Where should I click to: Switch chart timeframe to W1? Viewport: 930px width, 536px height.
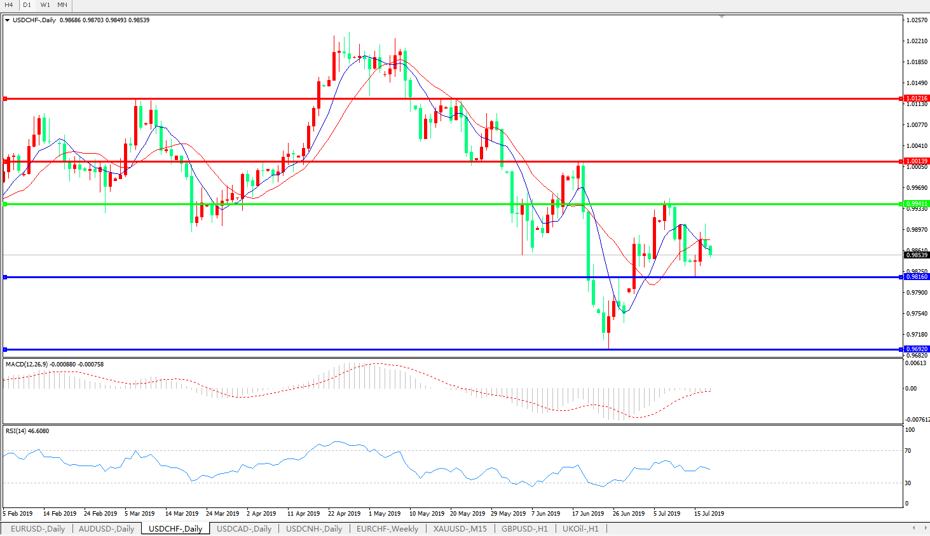[45, 5]
